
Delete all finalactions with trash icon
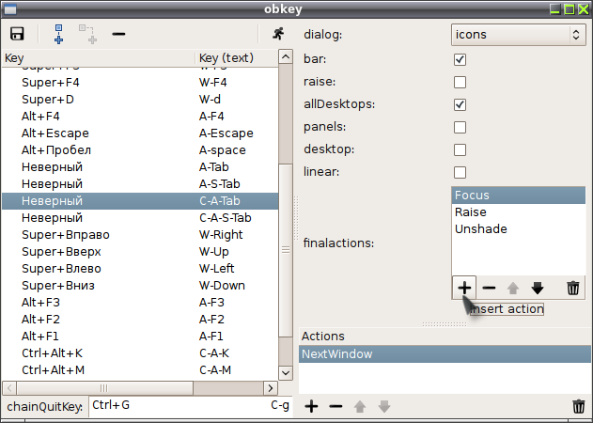[x=573, y=288]
